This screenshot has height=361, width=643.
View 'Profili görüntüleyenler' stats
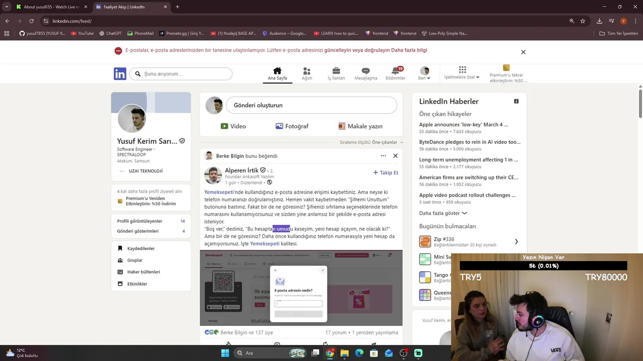151,221
